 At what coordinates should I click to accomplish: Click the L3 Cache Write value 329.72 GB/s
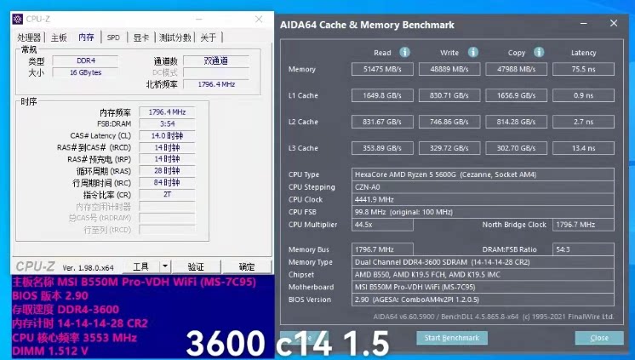[449, 148]
